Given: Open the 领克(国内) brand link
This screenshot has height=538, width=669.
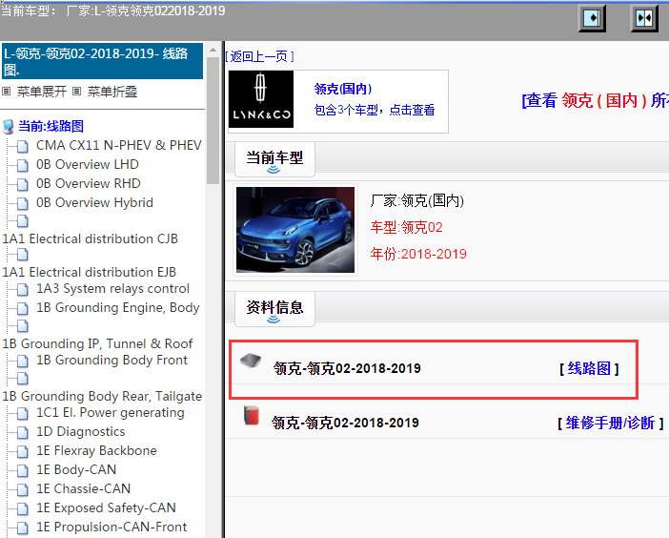Looking at the screenshot, I should coord(343,89).
